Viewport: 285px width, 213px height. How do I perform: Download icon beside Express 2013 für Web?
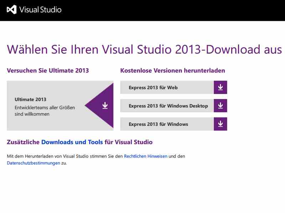click(220, 87)
